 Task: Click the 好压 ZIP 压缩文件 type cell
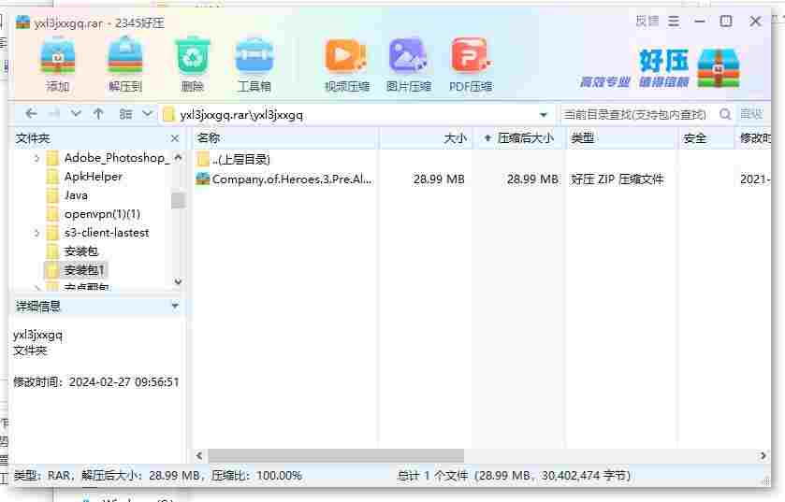click(617, 179)
